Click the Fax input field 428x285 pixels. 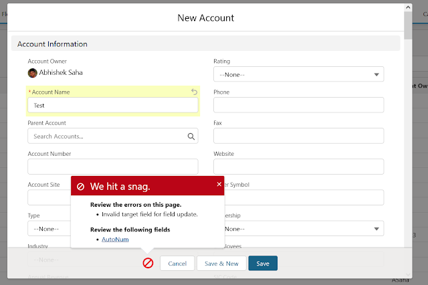point(299,136)
